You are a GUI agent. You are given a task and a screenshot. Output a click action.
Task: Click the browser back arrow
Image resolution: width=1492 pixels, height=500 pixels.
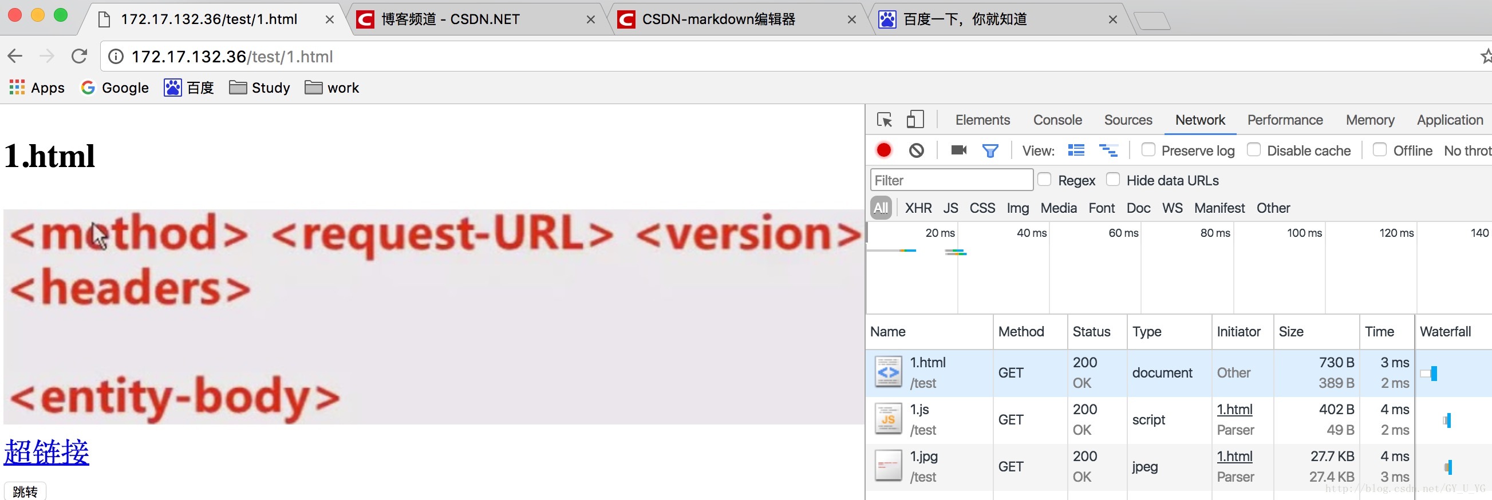coord(15,56)
